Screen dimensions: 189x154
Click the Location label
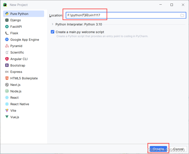pos(56,16)
